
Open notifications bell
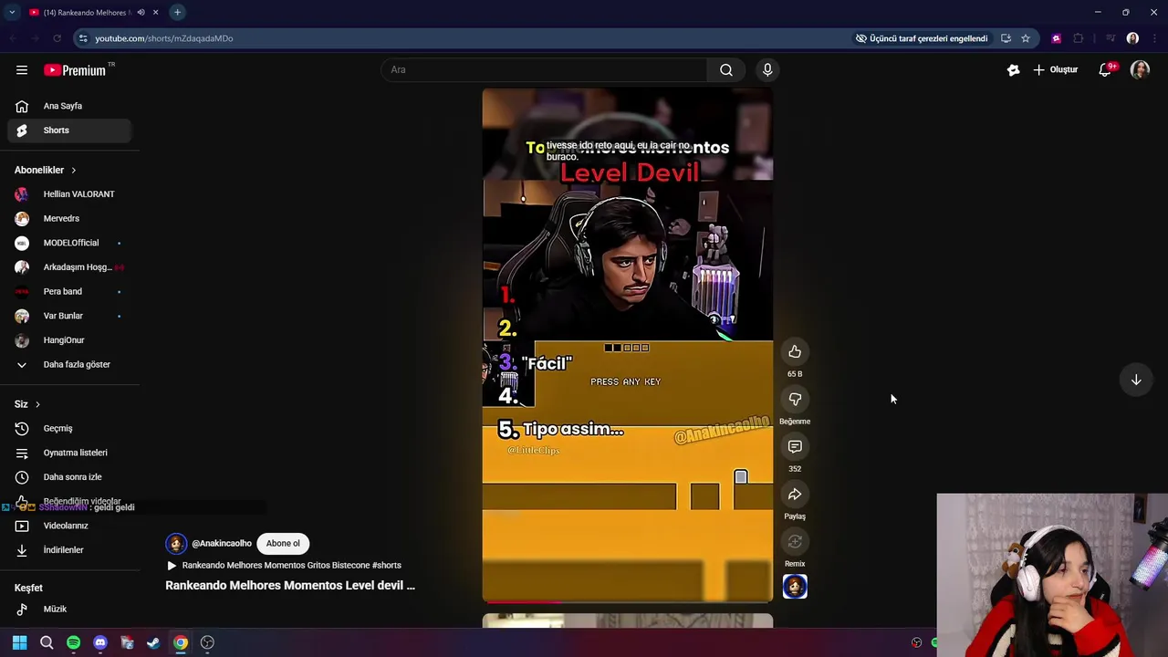tap(1105, 69)
